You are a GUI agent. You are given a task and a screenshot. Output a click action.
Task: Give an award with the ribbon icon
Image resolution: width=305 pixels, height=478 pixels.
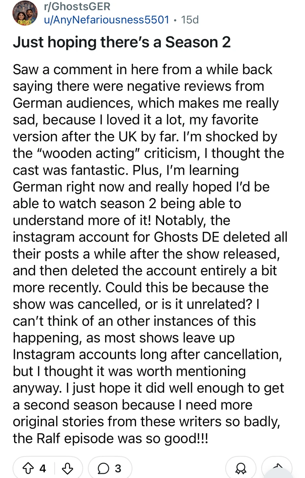pos(240,469)
